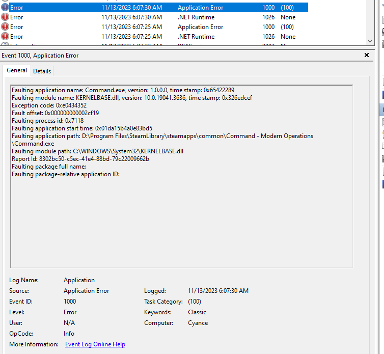
Task: Click the Keywords value Classic
Action: click(x=197, y=312)
